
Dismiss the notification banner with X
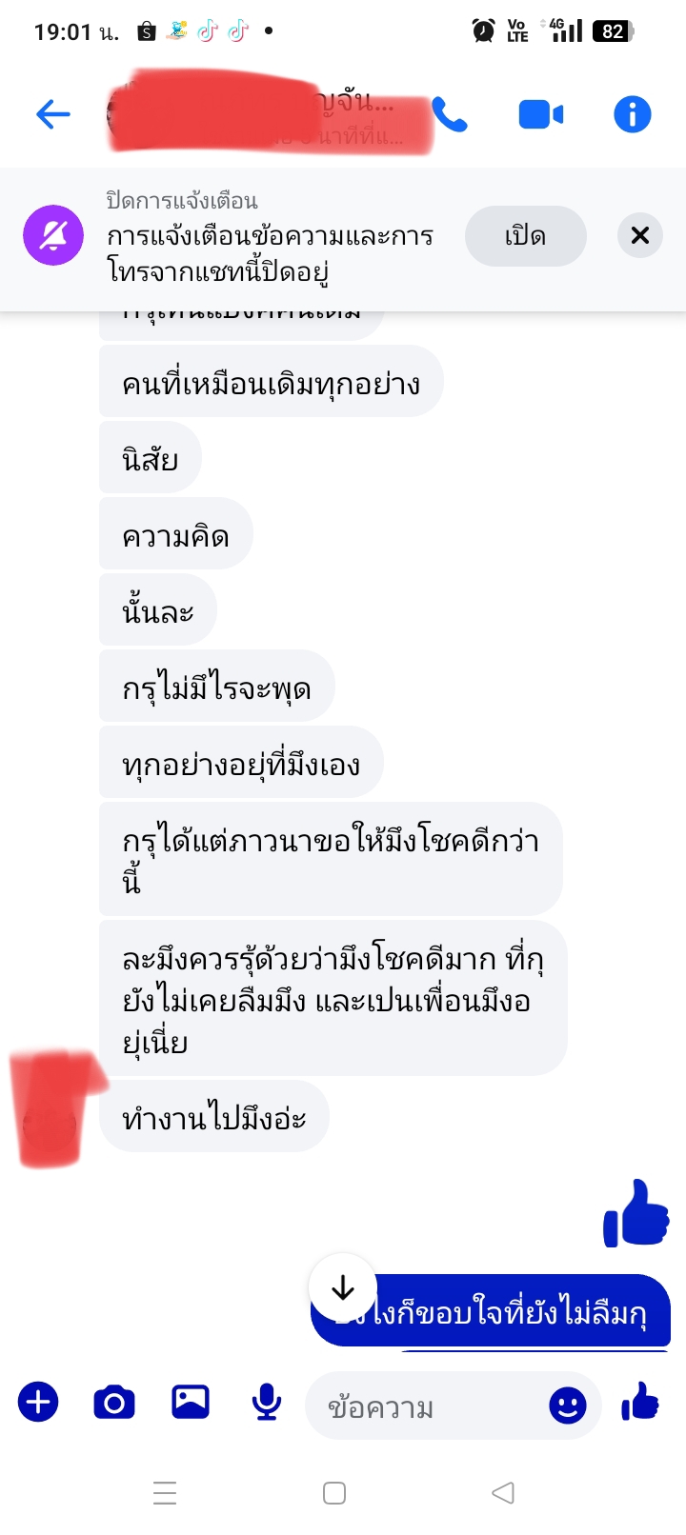(640, 235)
